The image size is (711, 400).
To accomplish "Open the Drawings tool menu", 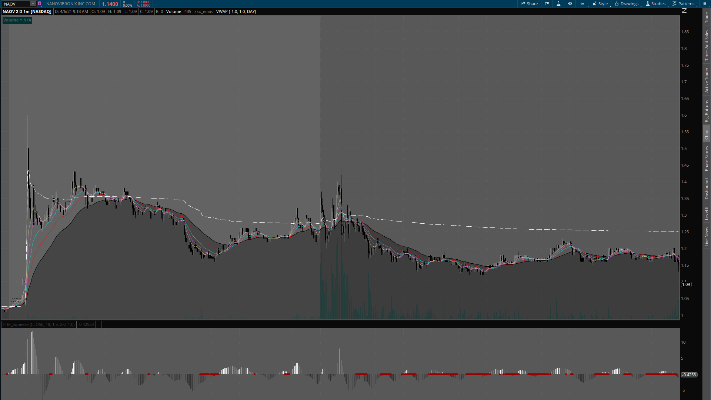I will (627, 4).
